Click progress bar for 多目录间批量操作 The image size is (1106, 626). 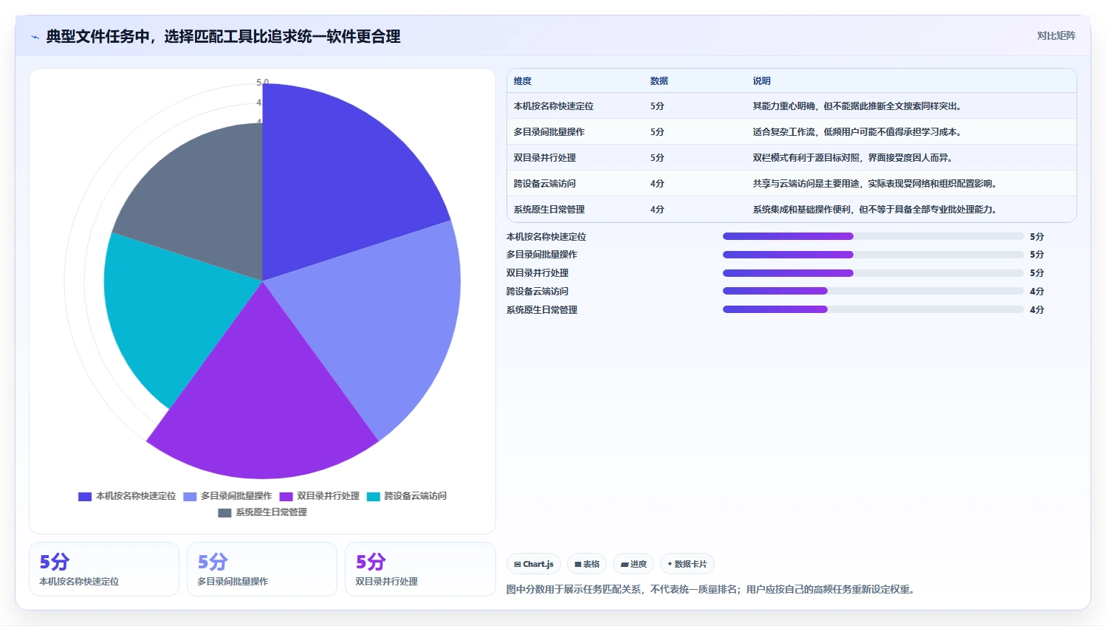(x=873, y=255)
